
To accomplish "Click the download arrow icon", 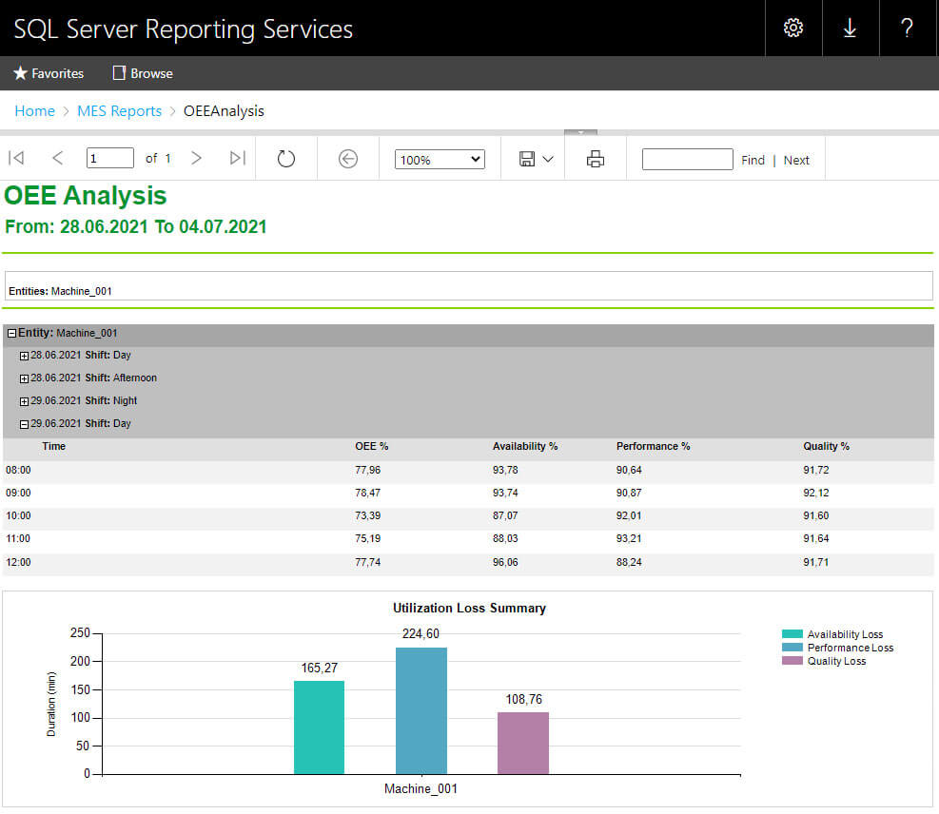I will (x=850, y=29).
